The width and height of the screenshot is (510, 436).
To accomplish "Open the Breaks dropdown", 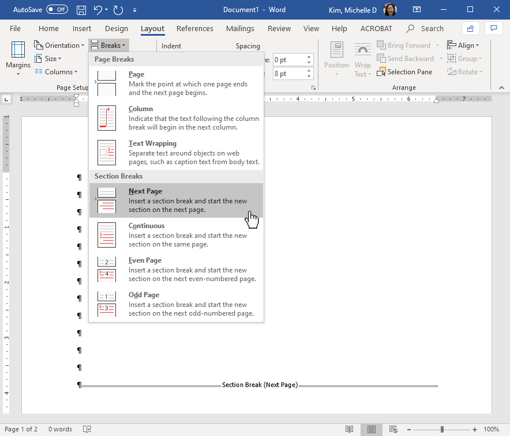I will (x=108, y=44).
